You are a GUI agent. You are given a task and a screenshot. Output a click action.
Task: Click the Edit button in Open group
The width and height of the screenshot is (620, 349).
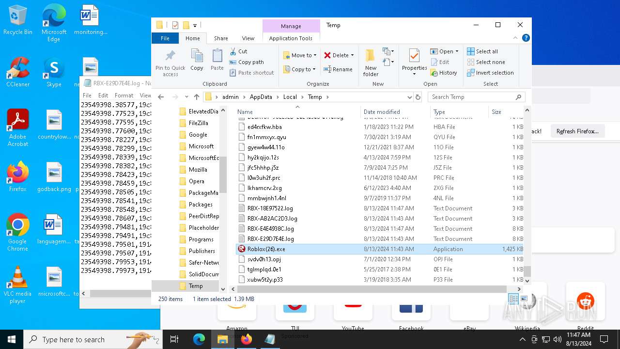(440, 62)
